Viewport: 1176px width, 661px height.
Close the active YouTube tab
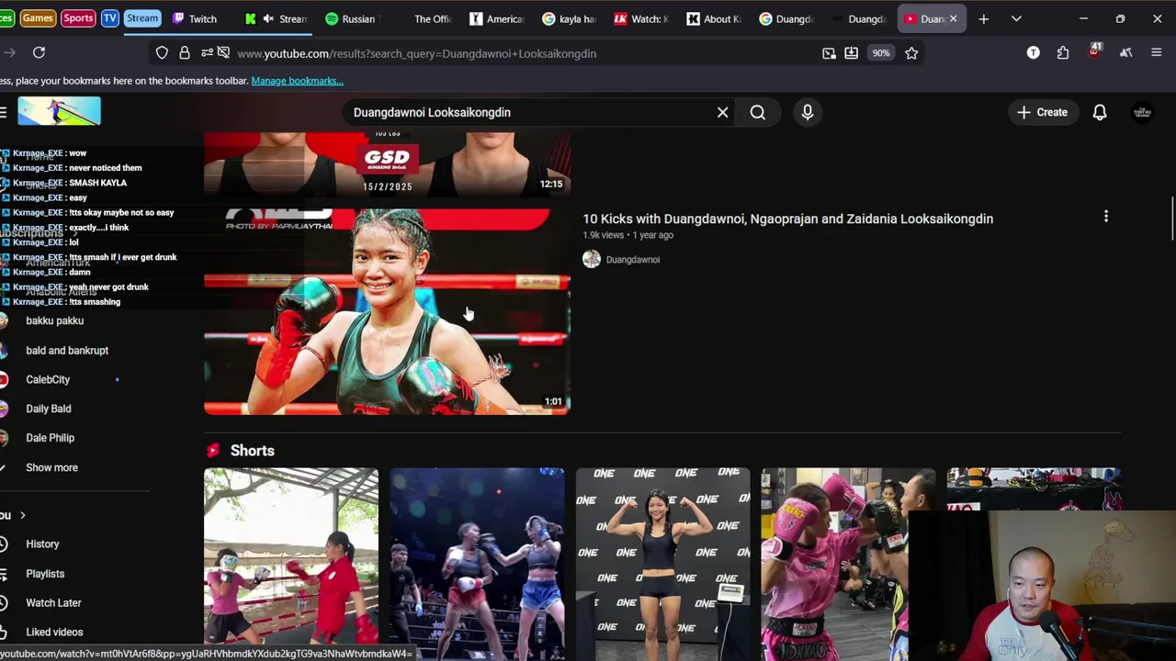point(953,18)
